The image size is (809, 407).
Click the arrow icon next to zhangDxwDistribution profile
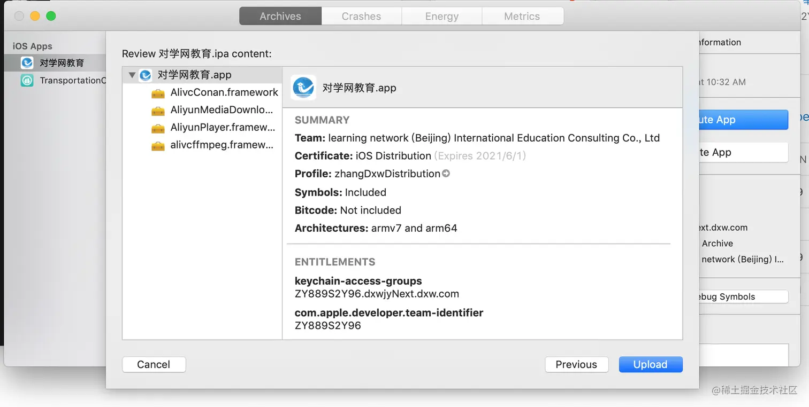coord(446,174)
